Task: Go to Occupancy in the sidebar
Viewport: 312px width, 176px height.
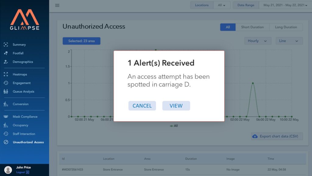Action: (x=20, y=125)
